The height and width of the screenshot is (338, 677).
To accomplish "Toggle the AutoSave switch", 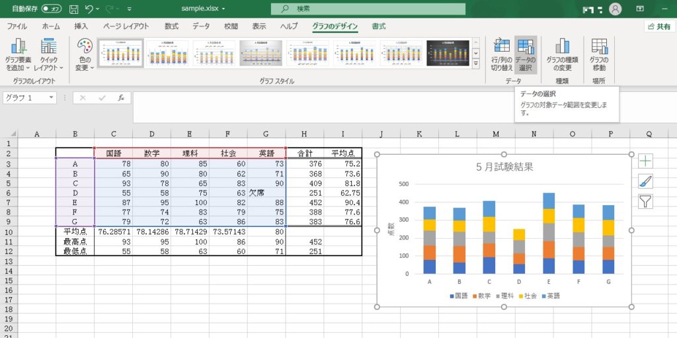I will (51, 9).
